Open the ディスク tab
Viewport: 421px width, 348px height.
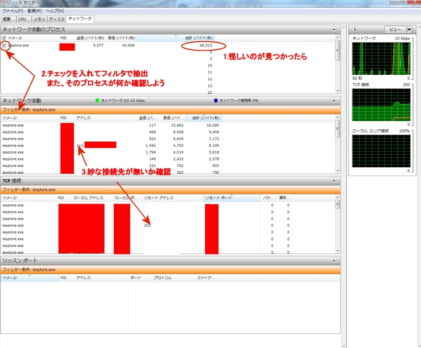pyautogui.click(x=57, y=19)
